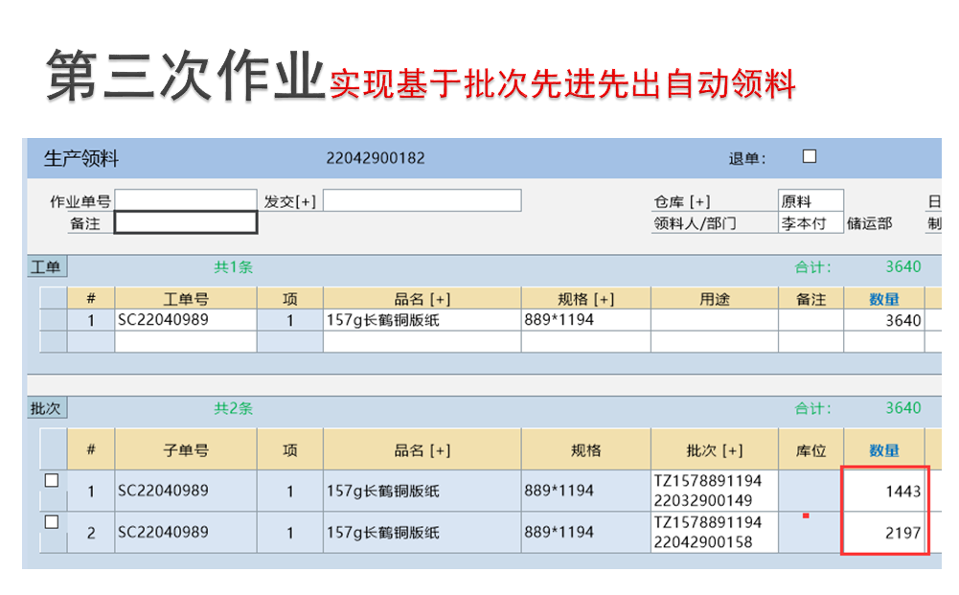
Task: Expand the 发交[+] lookup label
Action: click(289, 201)
